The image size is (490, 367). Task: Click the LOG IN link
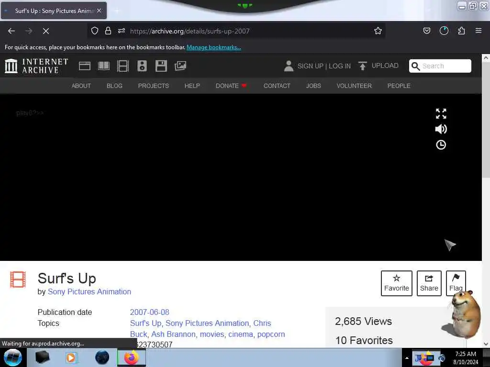340,66
